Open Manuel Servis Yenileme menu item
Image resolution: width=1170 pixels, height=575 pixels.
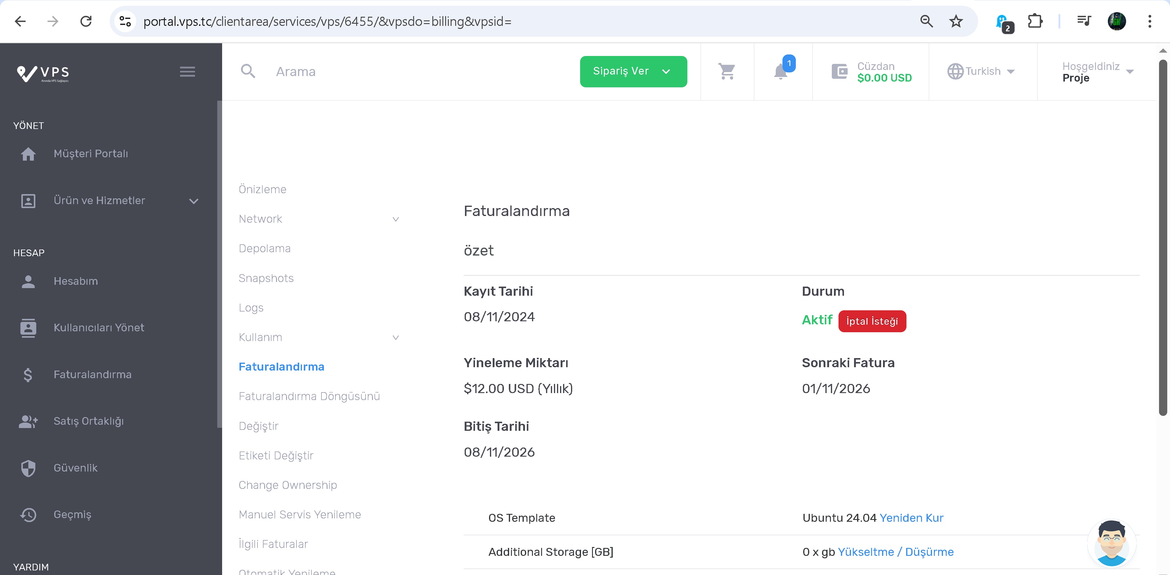tap(300, 515)
